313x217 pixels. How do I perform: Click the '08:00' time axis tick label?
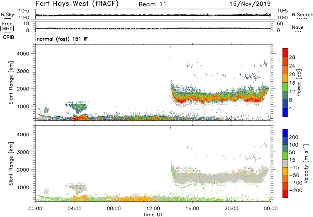[114, 209]
